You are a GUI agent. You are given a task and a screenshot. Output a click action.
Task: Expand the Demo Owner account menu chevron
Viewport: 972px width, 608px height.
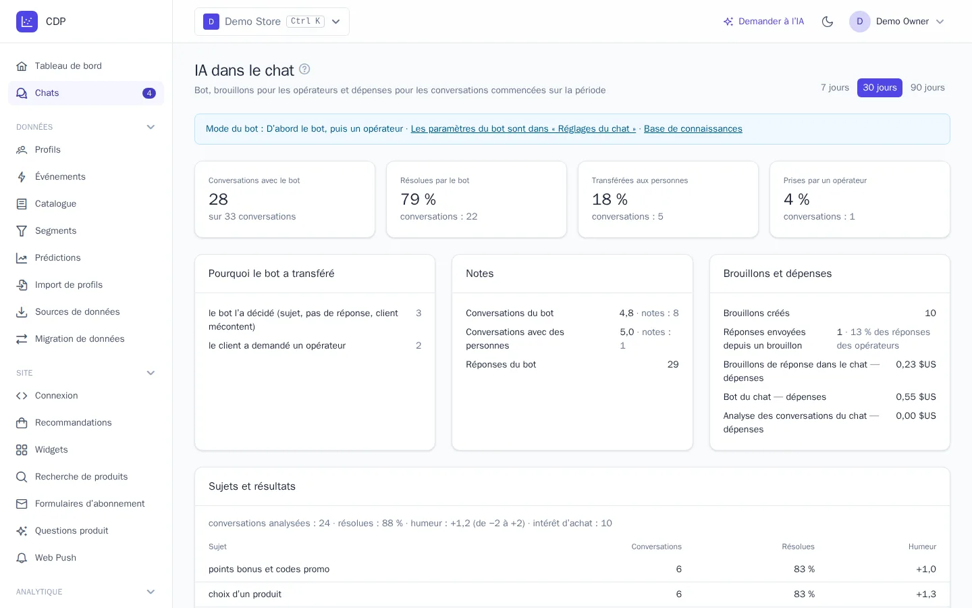coord(940,22)
